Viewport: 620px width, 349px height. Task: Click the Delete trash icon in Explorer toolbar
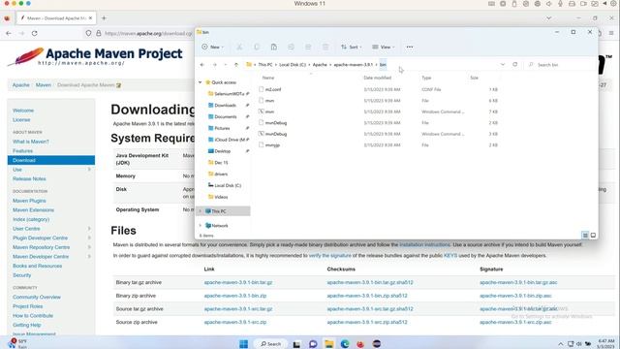(x=325, y=48)
